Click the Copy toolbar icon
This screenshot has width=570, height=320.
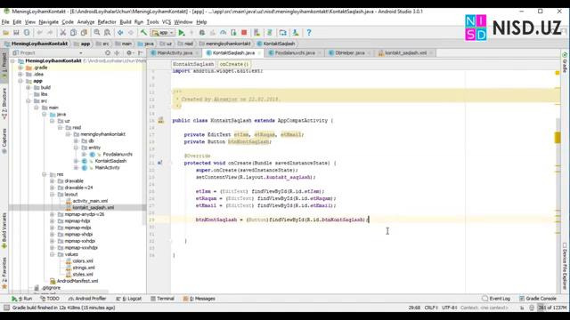point(73,33)
